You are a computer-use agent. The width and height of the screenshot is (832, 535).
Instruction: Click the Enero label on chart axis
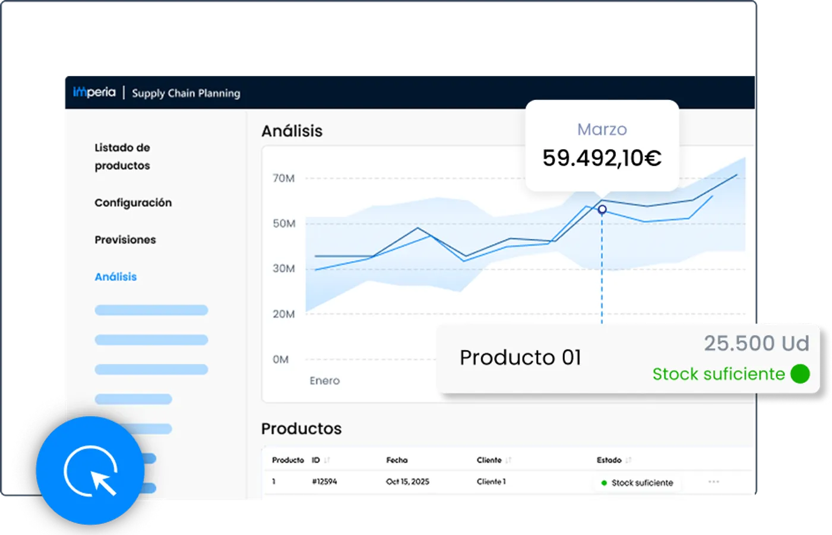click(x=325, y=381)
